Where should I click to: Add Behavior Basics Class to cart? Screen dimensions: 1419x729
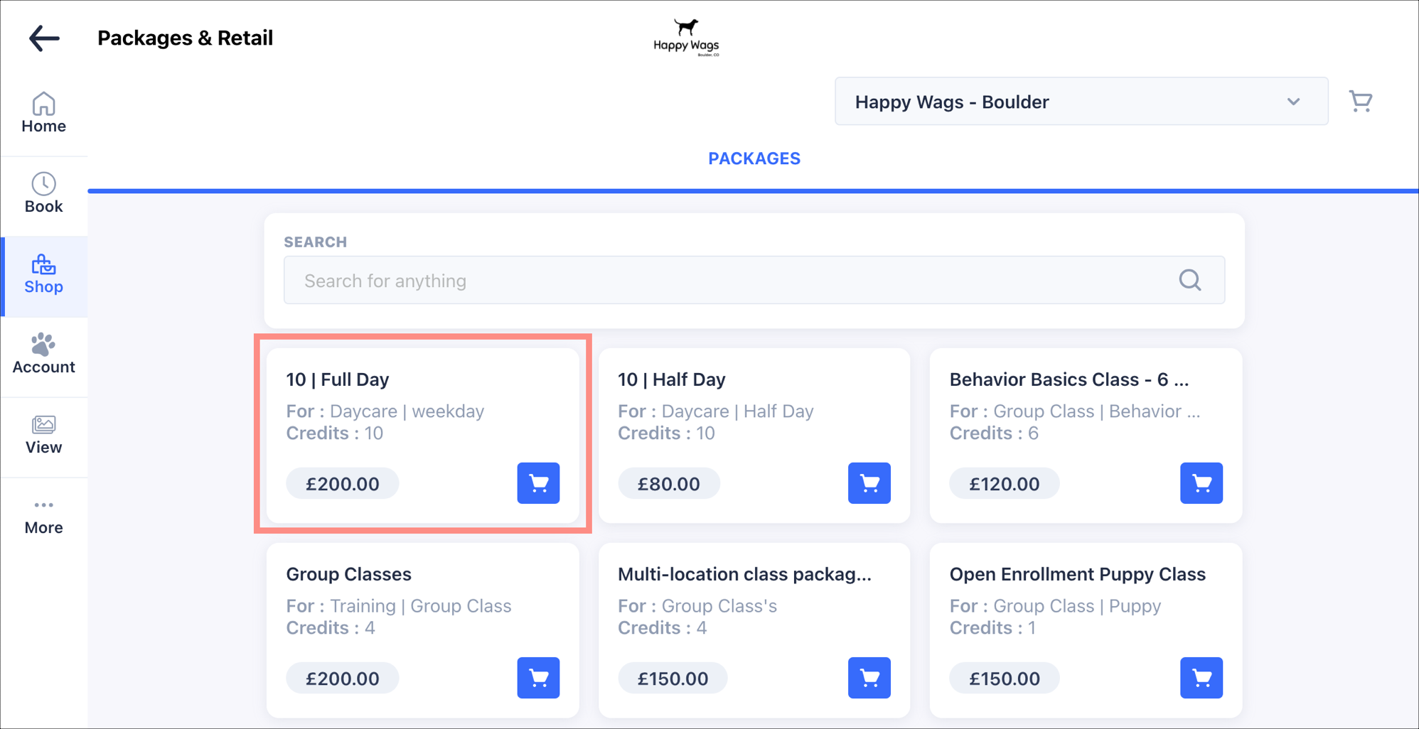coord(1201,483)
